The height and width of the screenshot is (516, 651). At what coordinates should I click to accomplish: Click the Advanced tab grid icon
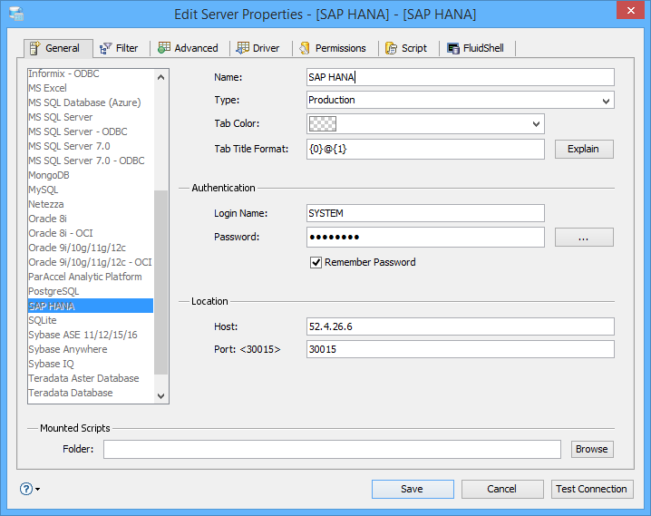164,48
